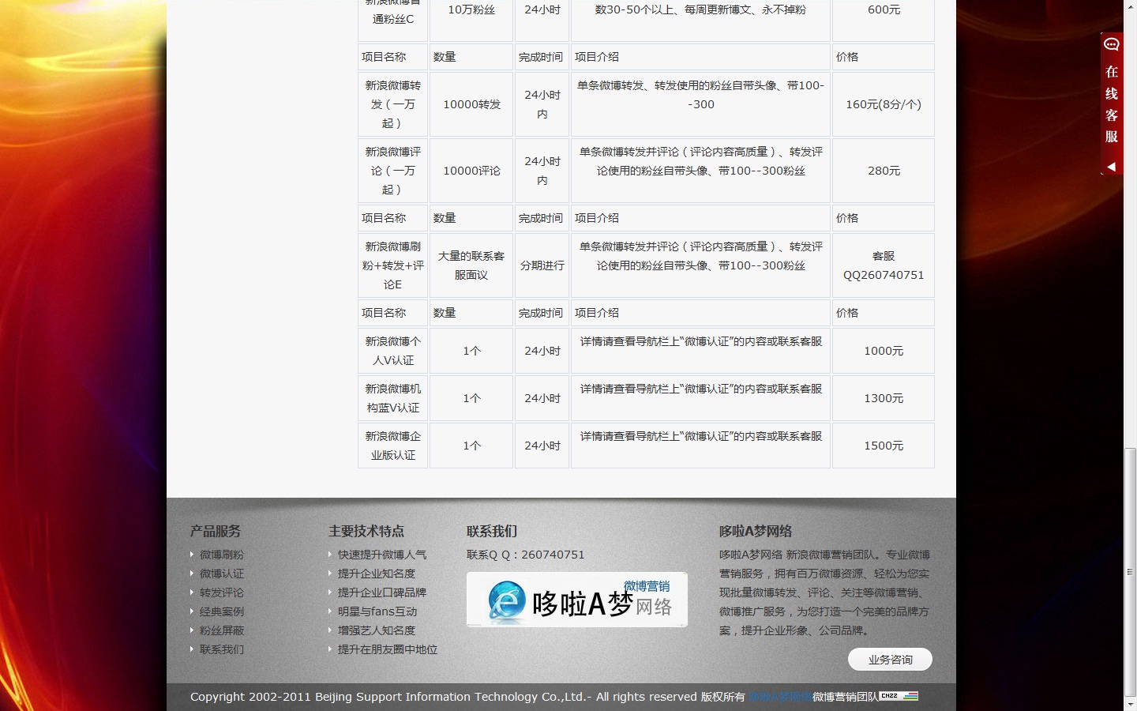Click the 联系我们 footer heading
This screenshot has height=711, width=1137.
pos(492,531)
